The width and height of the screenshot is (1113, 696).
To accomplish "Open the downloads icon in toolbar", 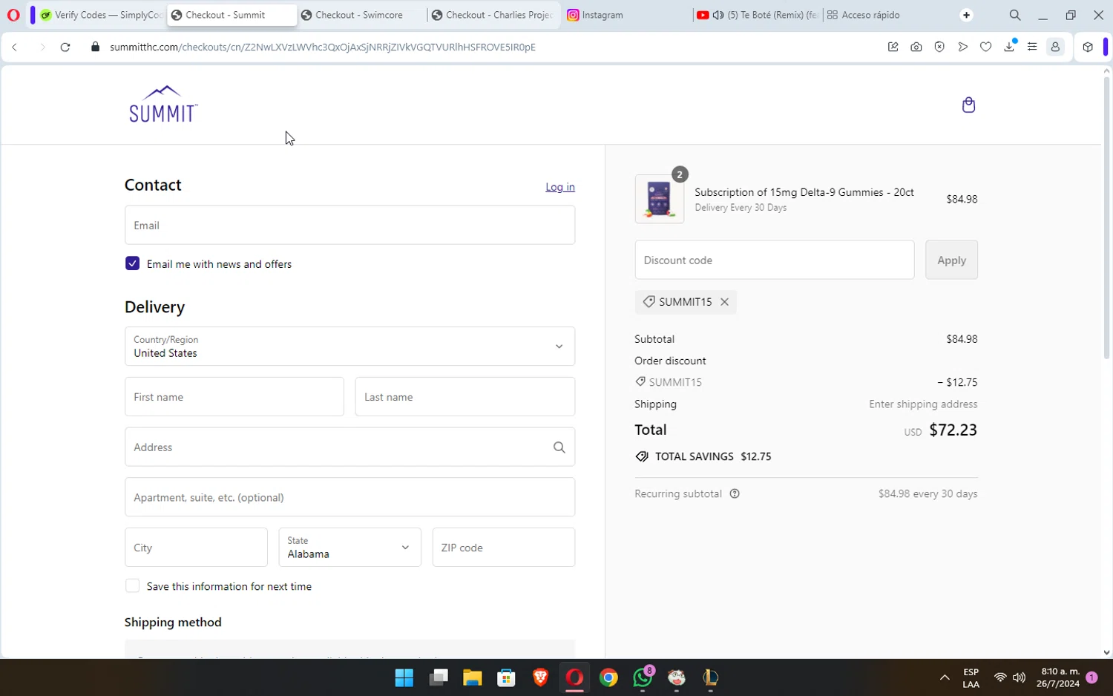I will pos(1009,47).
